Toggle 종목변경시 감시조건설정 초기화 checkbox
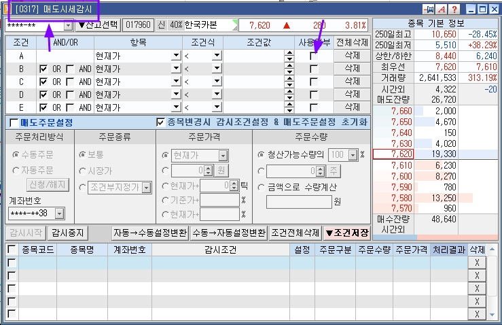Viewport: 502px width, 325px height. click(160, 122)
